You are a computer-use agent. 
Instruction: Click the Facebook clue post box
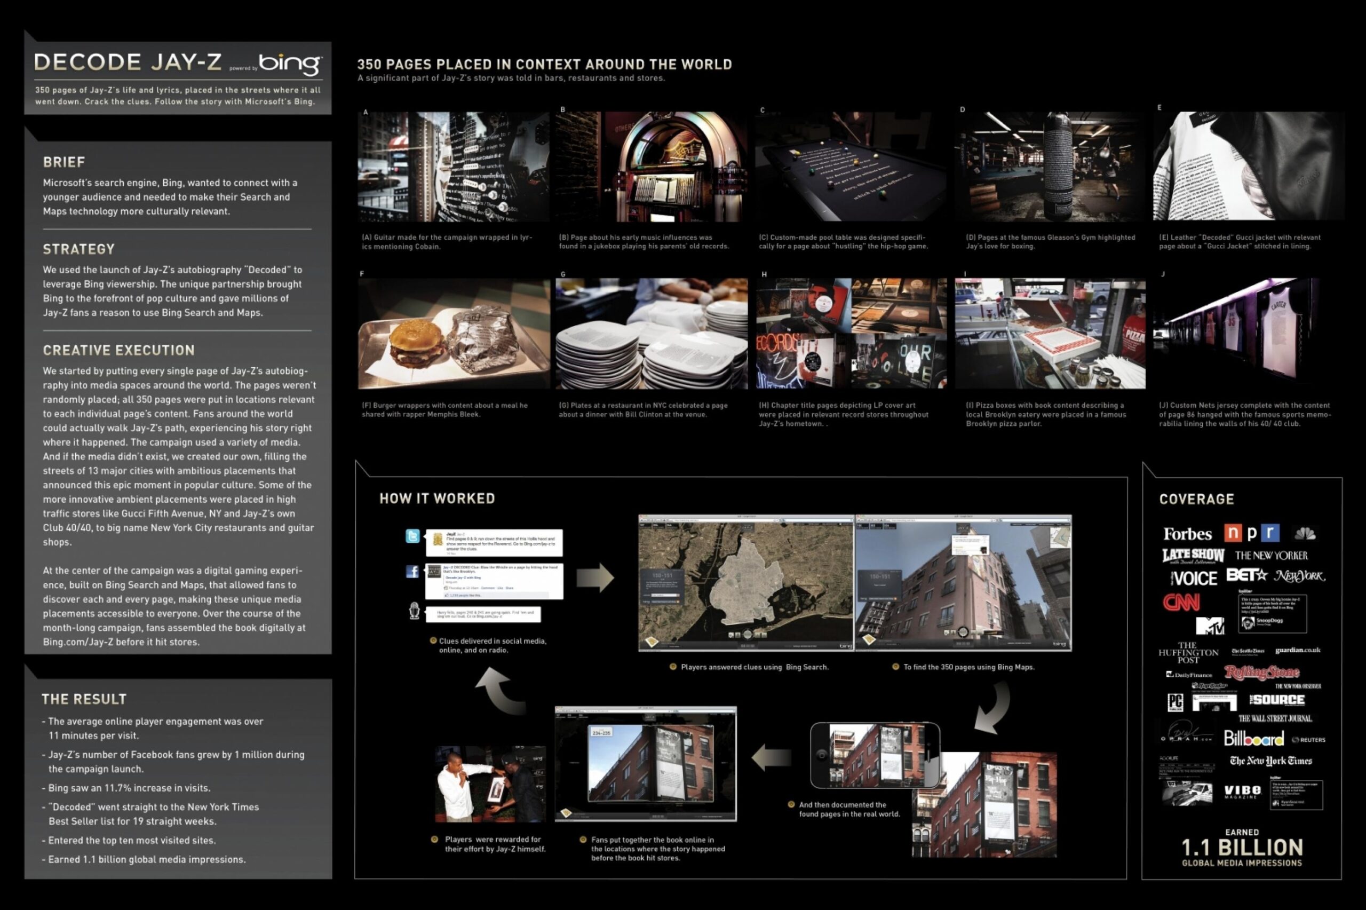tap(494, 581)
